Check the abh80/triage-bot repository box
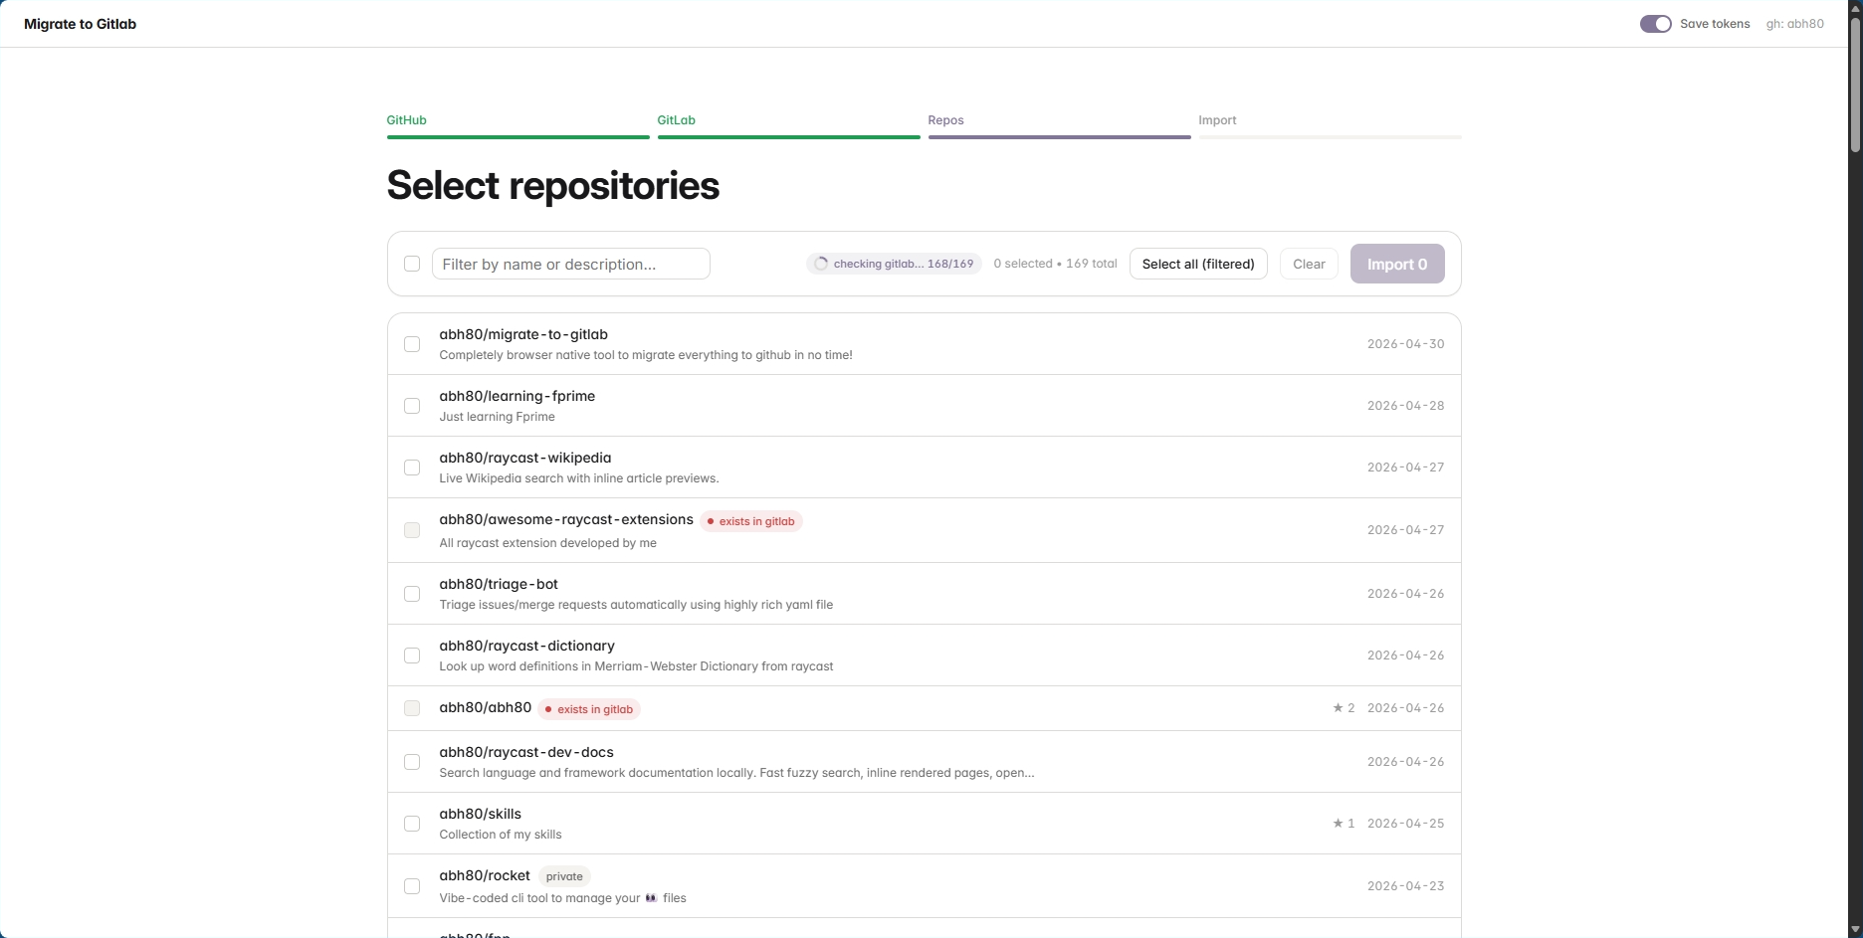The height and width of the screenshot is (938, 1863). pyautogui.click(x=412, y=594)
